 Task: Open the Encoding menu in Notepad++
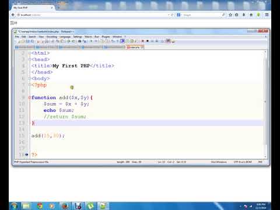pos(52,37)
